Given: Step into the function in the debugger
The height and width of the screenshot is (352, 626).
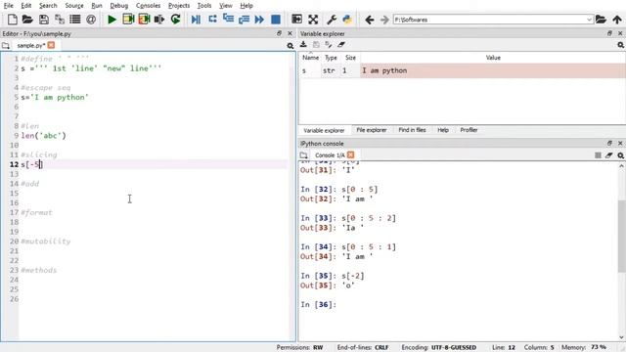Looking at the screenshot, I should [228, 19].
